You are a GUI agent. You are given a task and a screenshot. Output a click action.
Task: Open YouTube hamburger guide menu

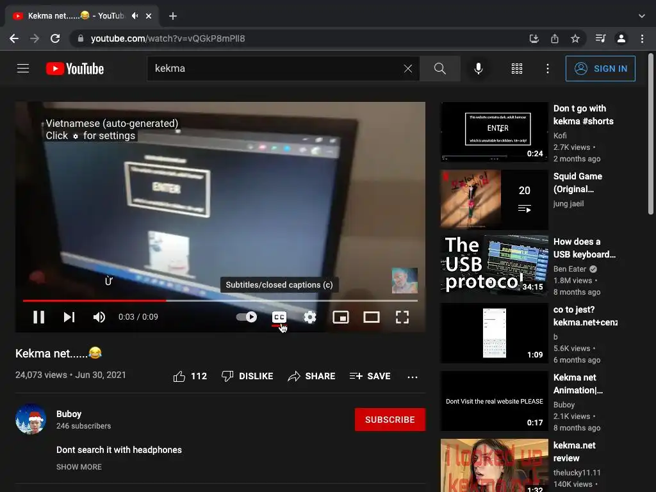point(23,68)
